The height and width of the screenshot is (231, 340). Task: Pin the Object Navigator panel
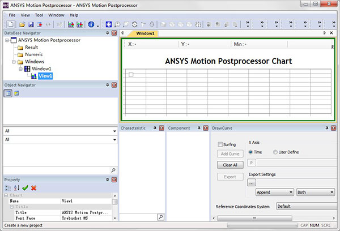click(107, 85)
